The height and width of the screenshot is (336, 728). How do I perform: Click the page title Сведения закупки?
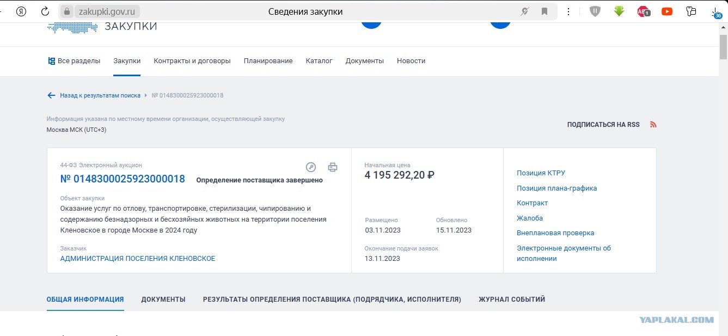pos(305,11)
